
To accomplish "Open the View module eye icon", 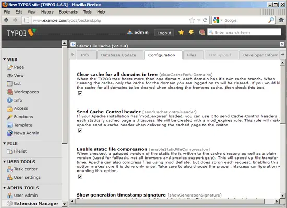I will click(x=9, y=76).
